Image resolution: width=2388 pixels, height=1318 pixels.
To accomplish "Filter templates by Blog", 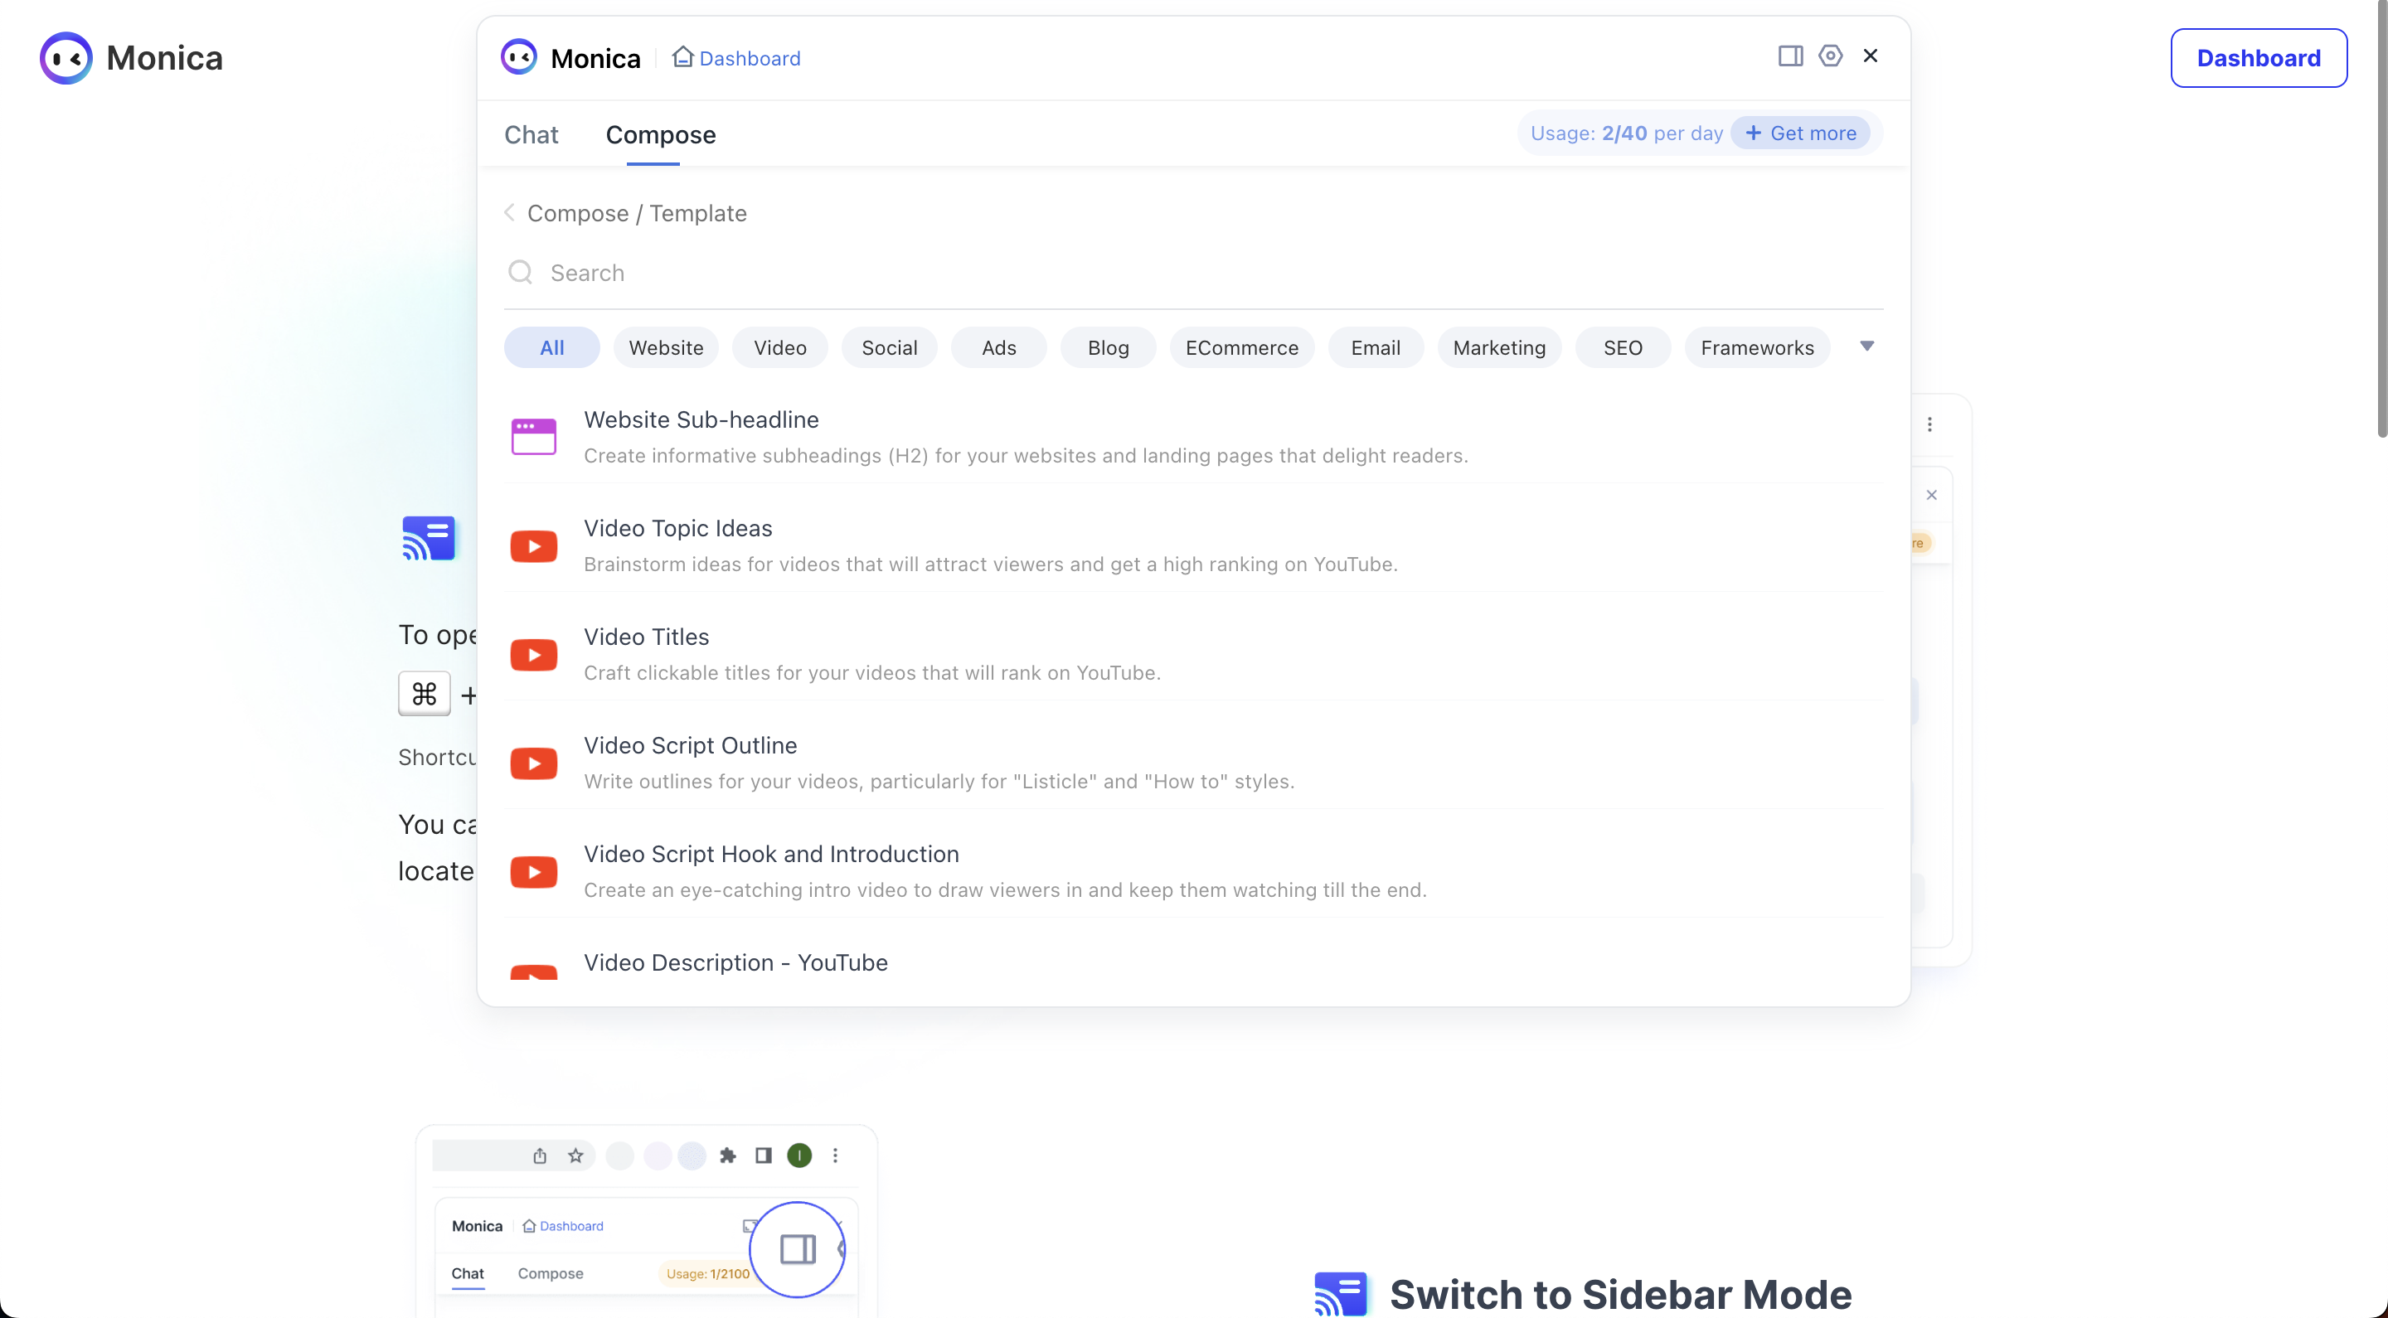I will click(1108, 347).
